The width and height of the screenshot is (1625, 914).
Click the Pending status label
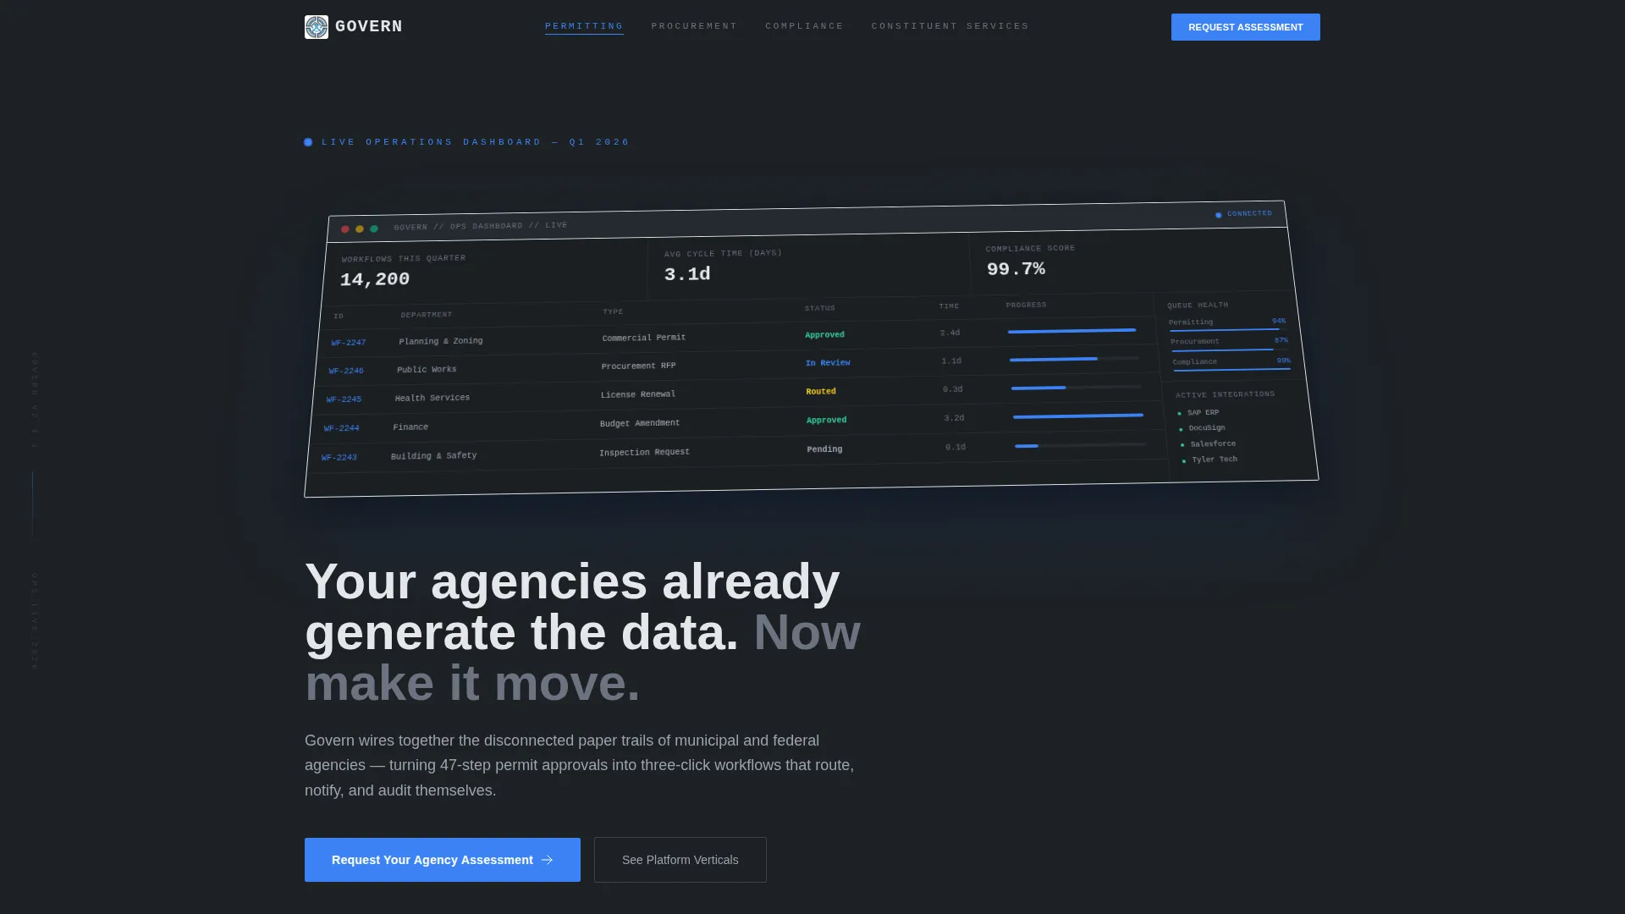824,449
